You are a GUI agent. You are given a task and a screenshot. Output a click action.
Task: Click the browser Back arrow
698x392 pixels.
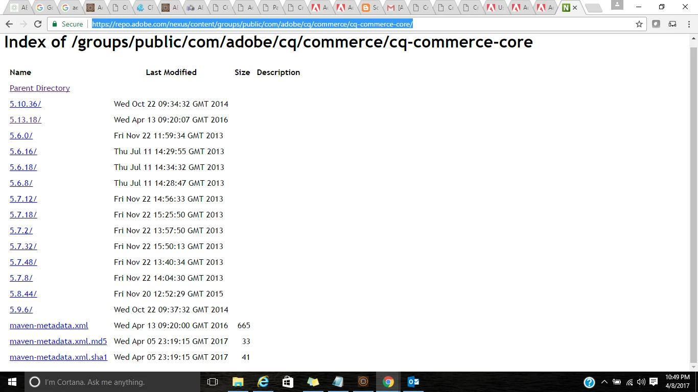tap(9, 24)
